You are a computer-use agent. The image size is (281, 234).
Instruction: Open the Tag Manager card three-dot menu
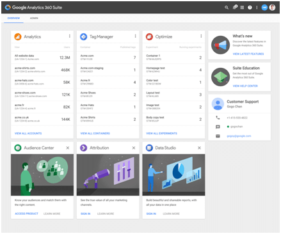point(135,36)
